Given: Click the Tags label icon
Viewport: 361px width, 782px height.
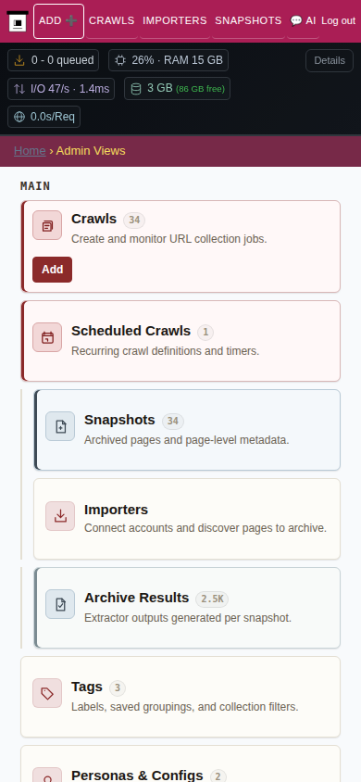Looking at the screenshot, I should click(x=47, y=693).
